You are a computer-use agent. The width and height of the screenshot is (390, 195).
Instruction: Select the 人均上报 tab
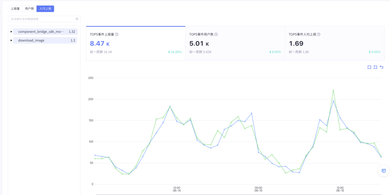(45, 9)
